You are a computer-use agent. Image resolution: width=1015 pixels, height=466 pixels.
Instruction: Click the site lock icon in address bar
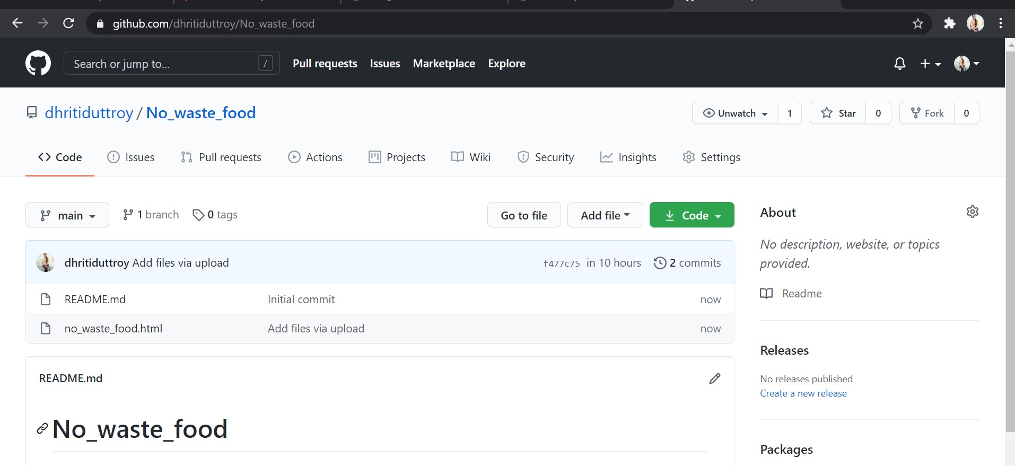click(100, 24)
